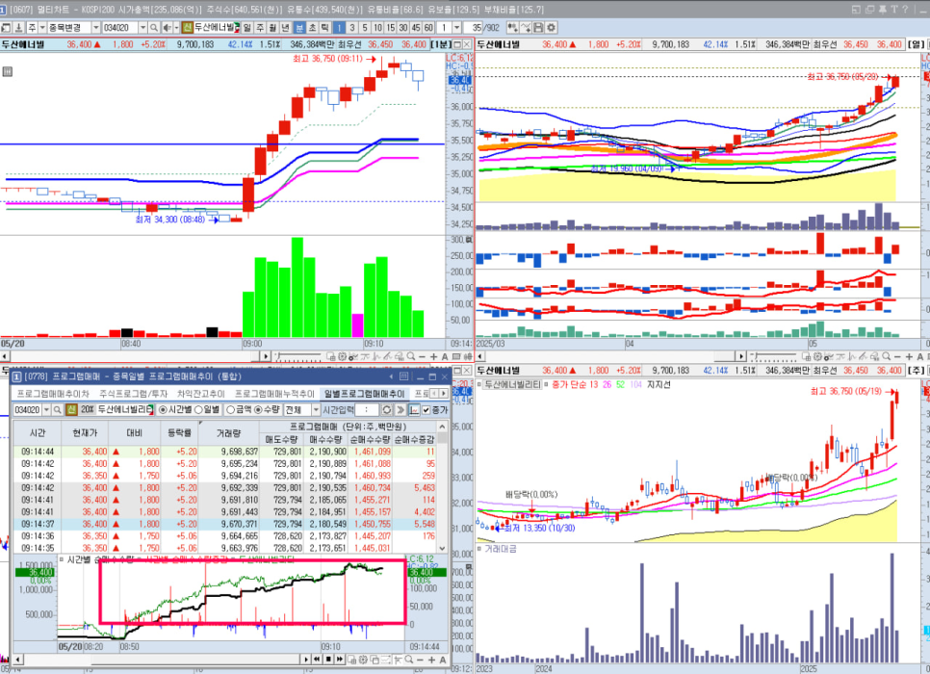The width and height of the screenshot is (930, 674).
Task: Click the program trading table scroll-up arrow
Action: point(442,427)
